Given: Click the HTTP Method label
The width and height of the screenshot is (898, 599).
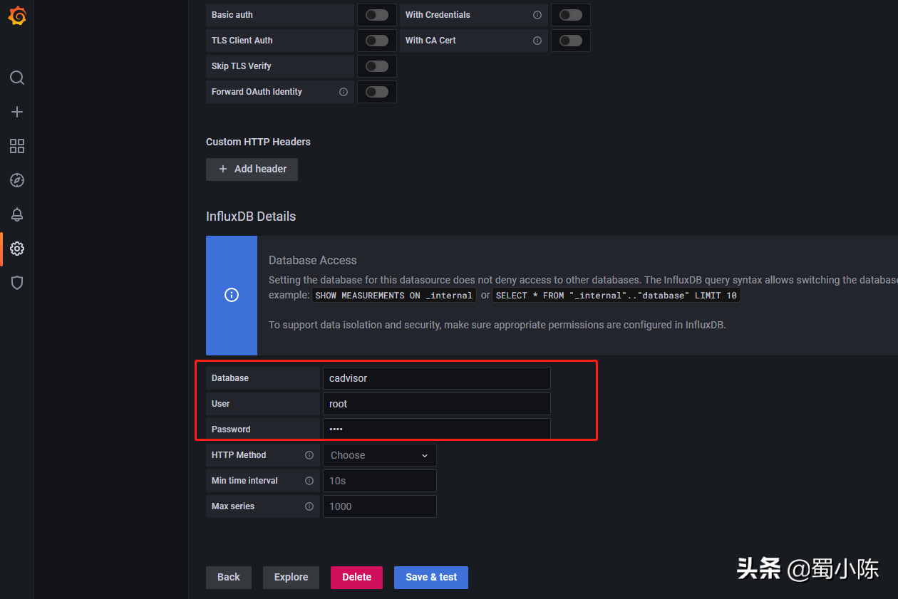Looking at the screenshot, I should coord(239,455).
